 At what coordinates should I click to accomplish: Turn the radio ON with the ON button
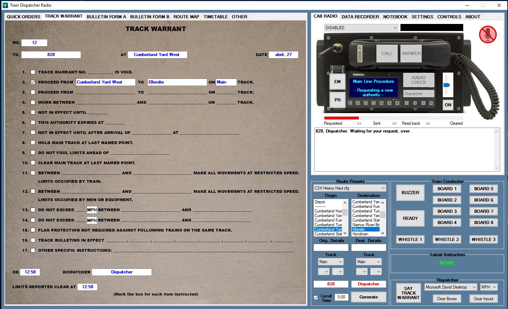[x=448, y=105]
